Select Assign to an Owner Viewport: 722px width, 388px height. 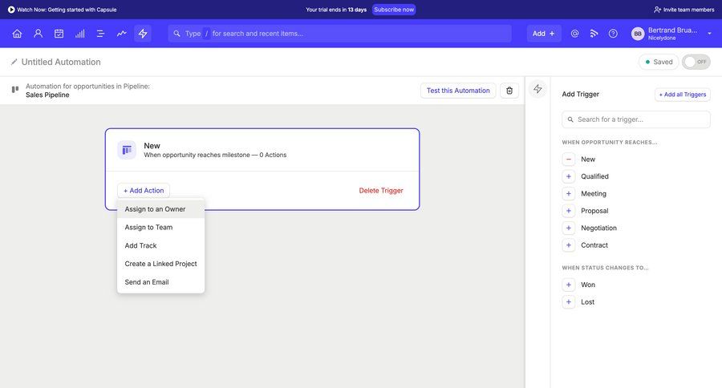pyautogui.click(x=155, y=209)
